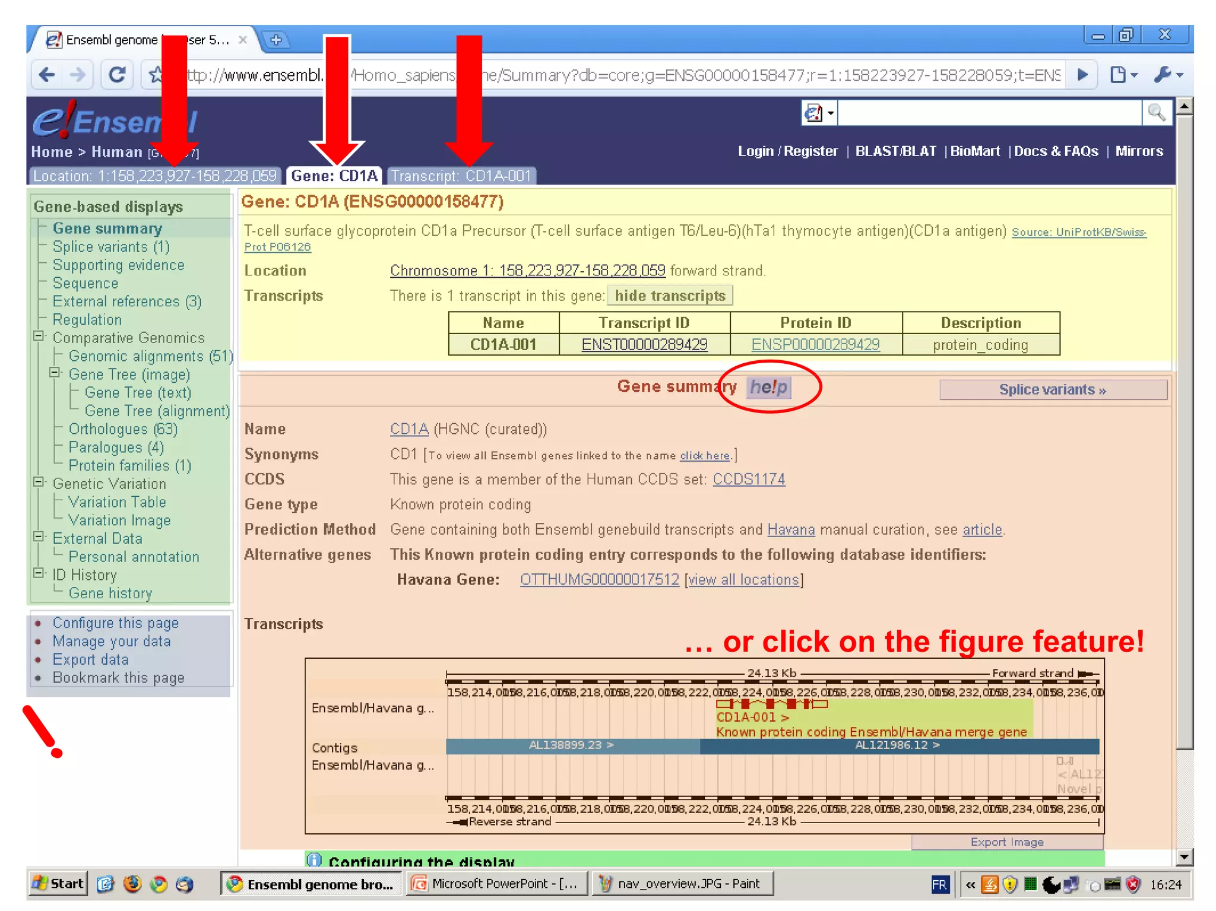The height and width of the screenshot is (911, 1216).
Task: Click the hide transcripts button
Action: (x=670, y=296)
